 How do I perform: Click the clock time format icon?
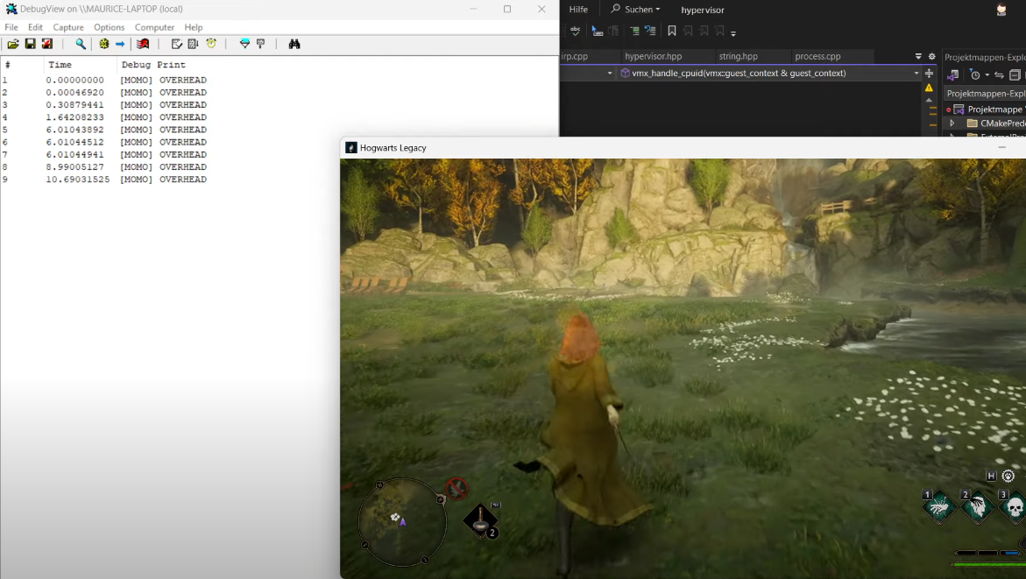(211, 44)
